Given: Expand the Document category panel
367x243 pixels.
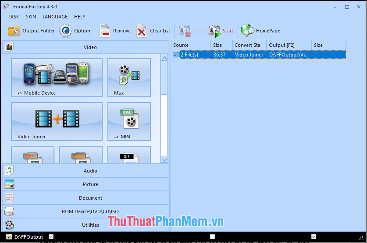Looking at the screenshot, I should [x=86, y=197].
